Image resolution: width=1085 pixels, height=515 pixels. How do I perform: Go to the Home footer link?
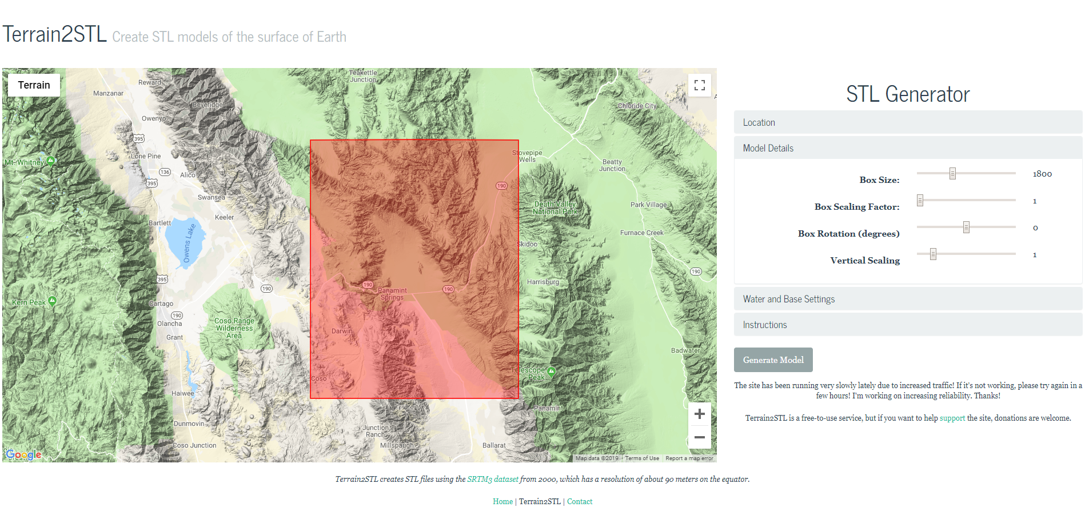click(x=502, y=502)
